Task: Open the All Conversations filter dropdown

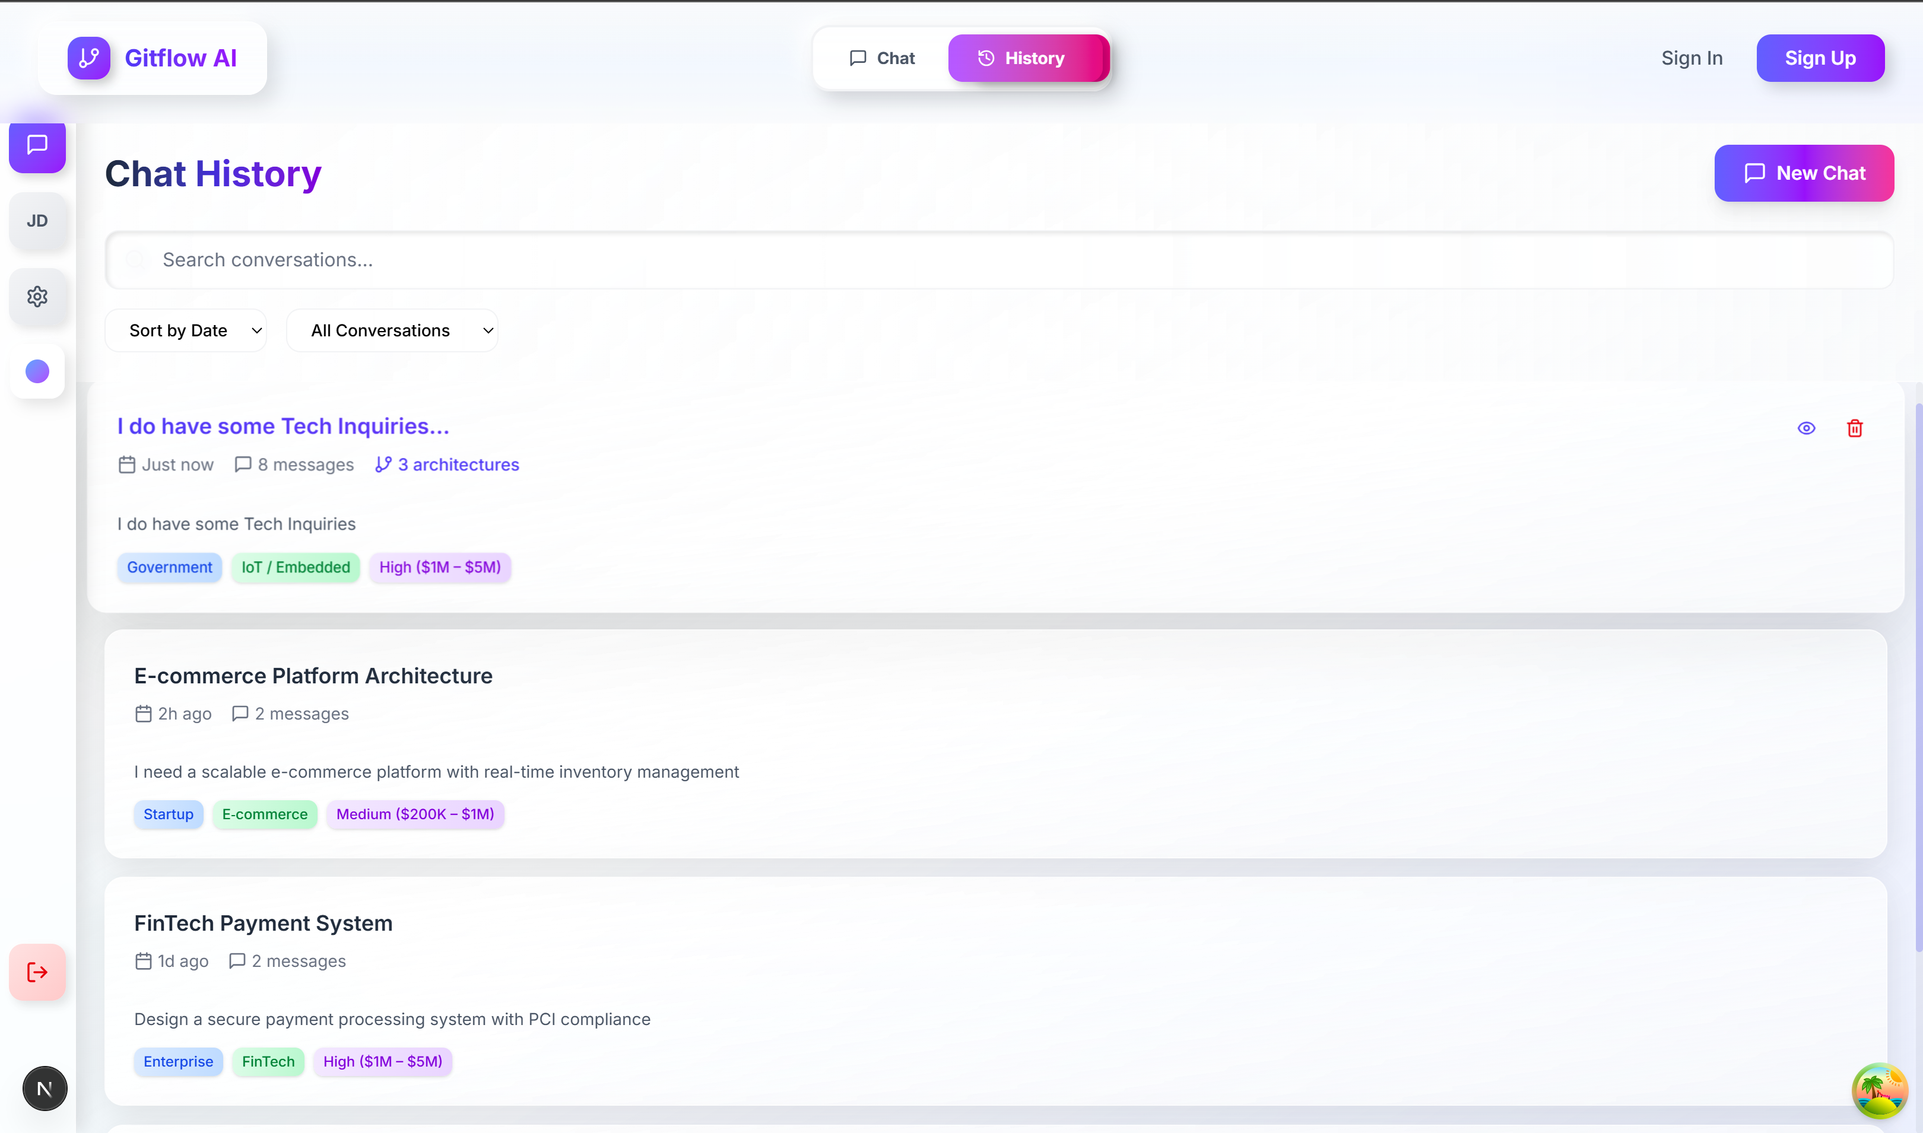Action: [x=392, y=330]
